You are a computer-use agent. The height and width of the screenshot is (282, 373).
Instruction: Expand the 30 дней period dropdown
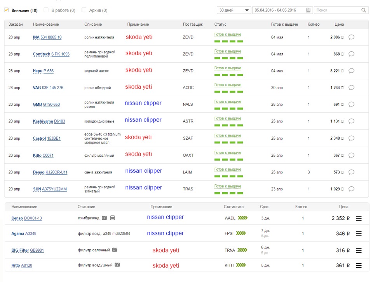pyautogui.click(x=234, y=10)
